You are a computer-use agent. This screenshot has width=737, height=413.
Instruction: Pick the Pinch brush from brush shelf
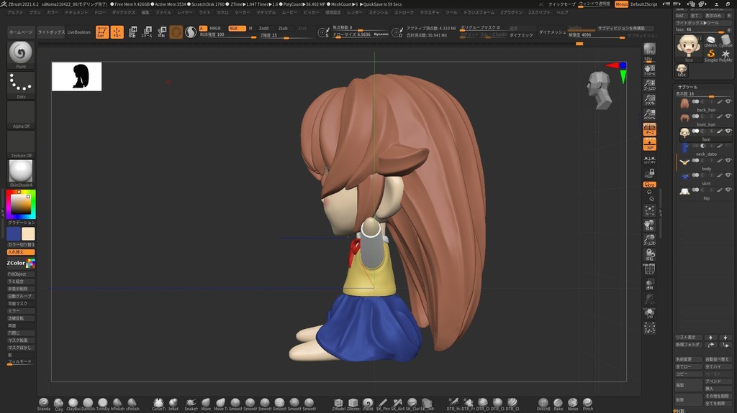pos(588,404)
